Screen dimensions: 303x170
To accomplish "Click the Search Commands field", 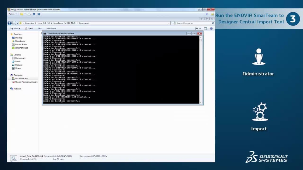I will click(194, 23).
